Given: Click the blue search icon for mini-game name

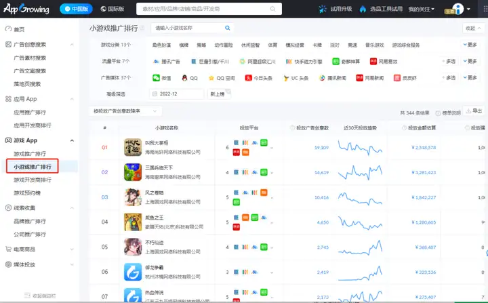Looking at the screenshot, I should coord(228,28).
